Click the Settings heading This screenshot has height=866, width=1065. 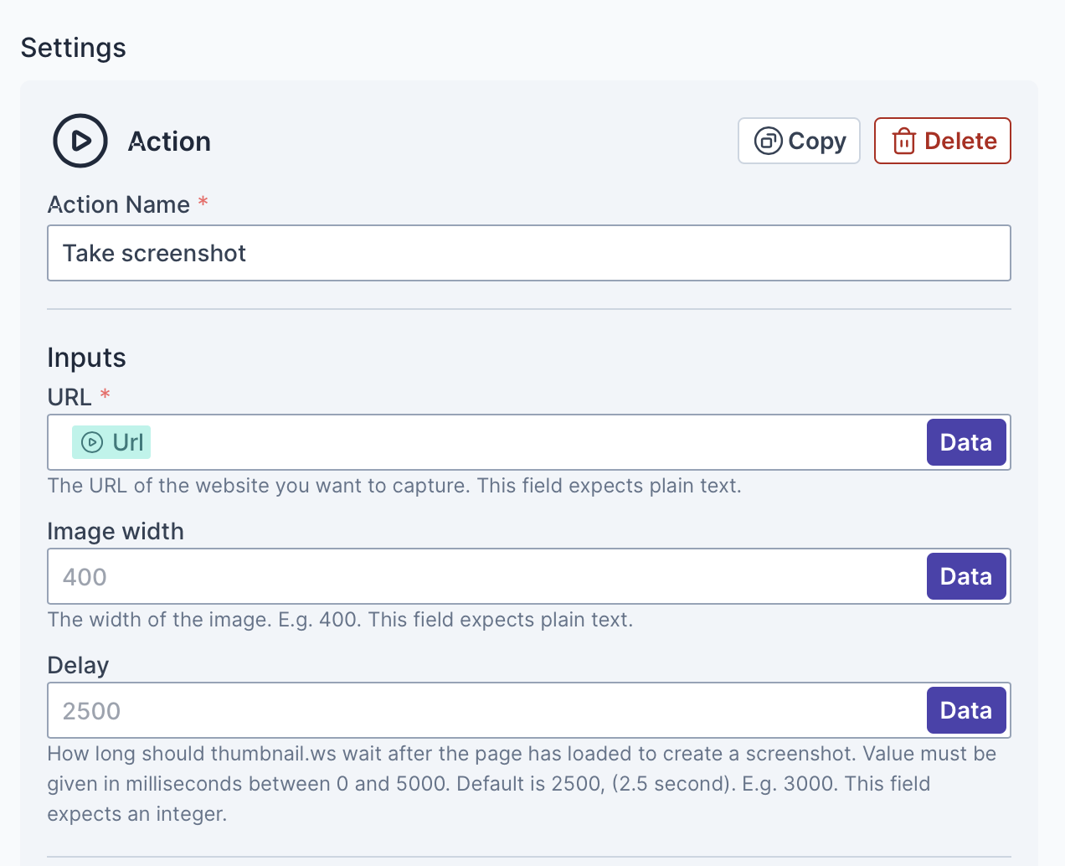pyautogui.click(x=74, y=48)
